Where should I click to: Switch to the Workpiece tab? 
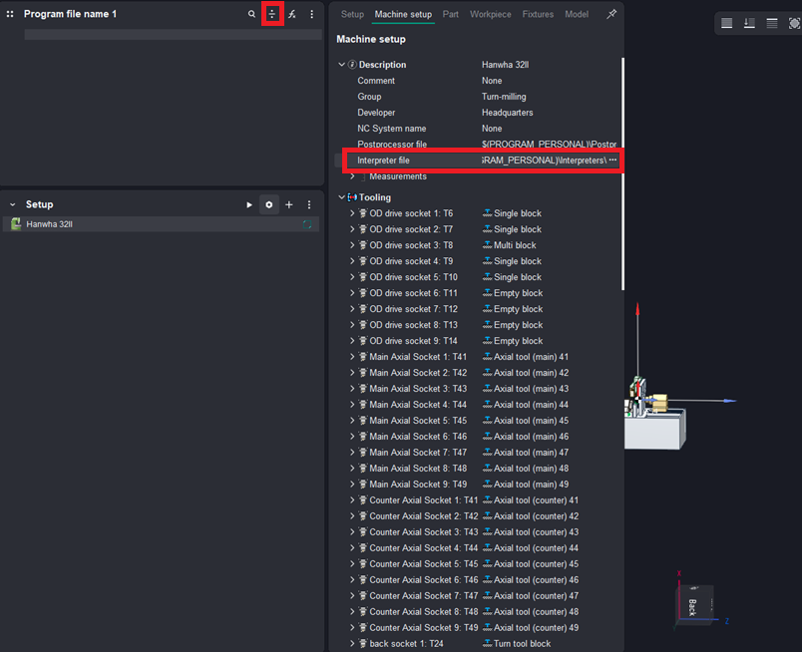pos(490,14)
